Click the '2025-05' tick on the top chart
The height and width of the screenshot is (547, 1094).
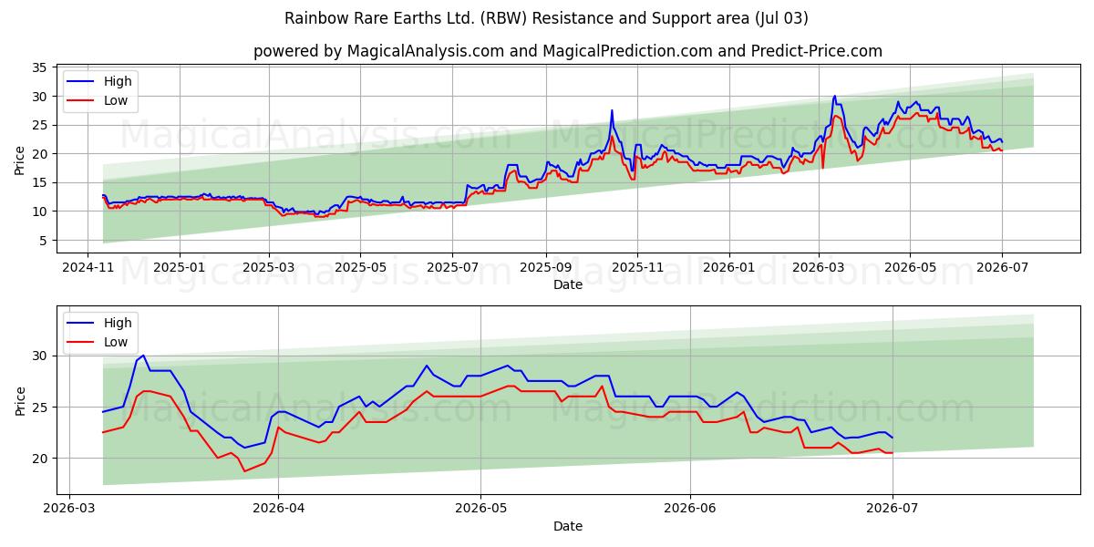click(x=360, y=266)
